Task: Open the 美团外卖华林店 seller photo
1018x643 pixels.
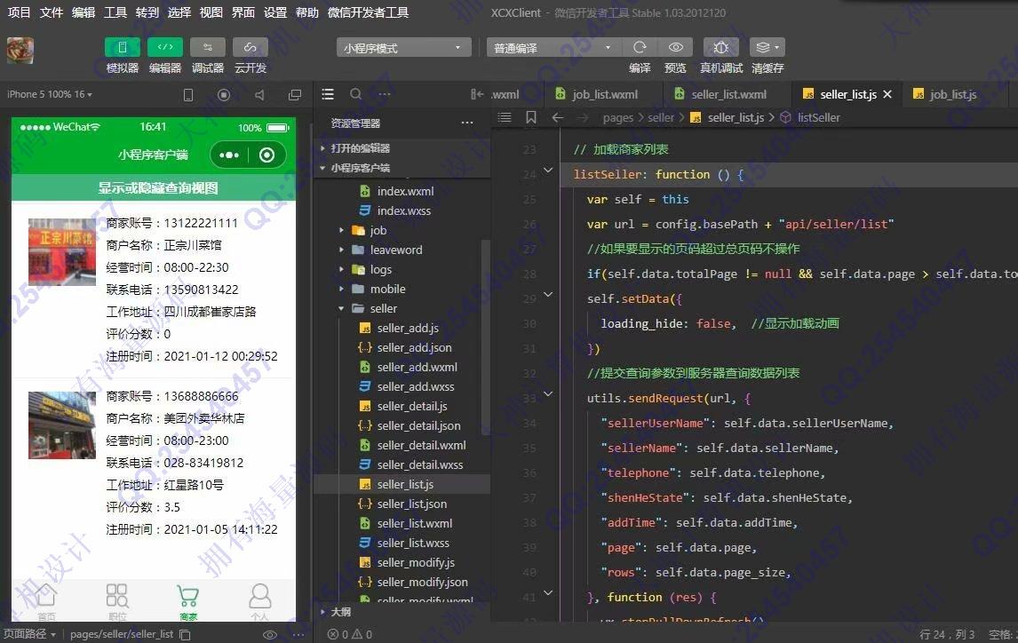Action: tap(61, 425)
